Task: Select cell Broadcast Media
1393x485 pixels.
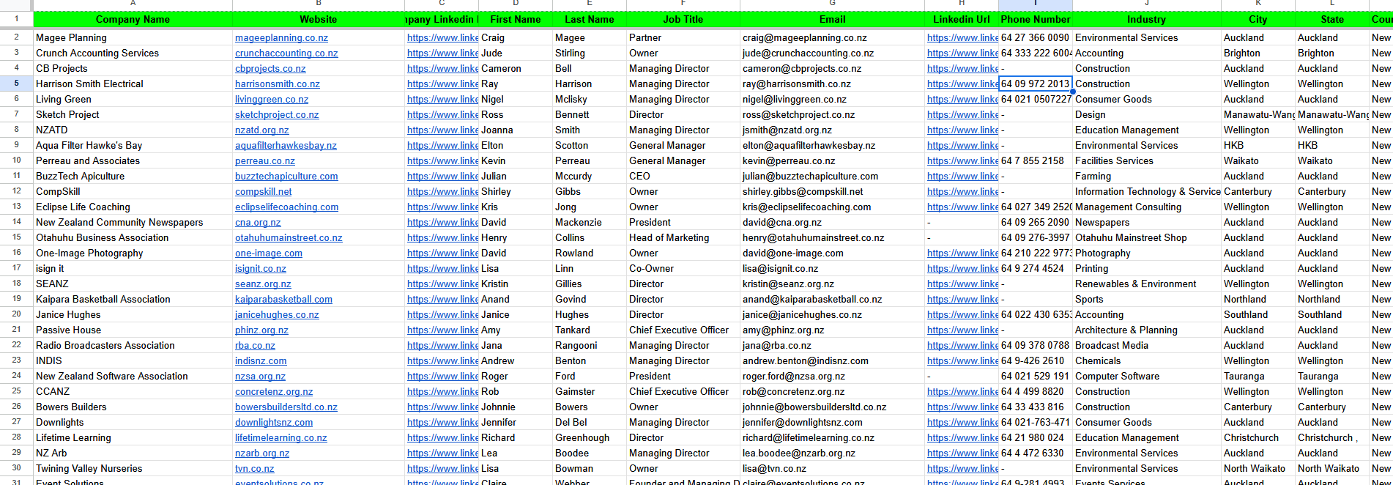Action: (1147, 346)
